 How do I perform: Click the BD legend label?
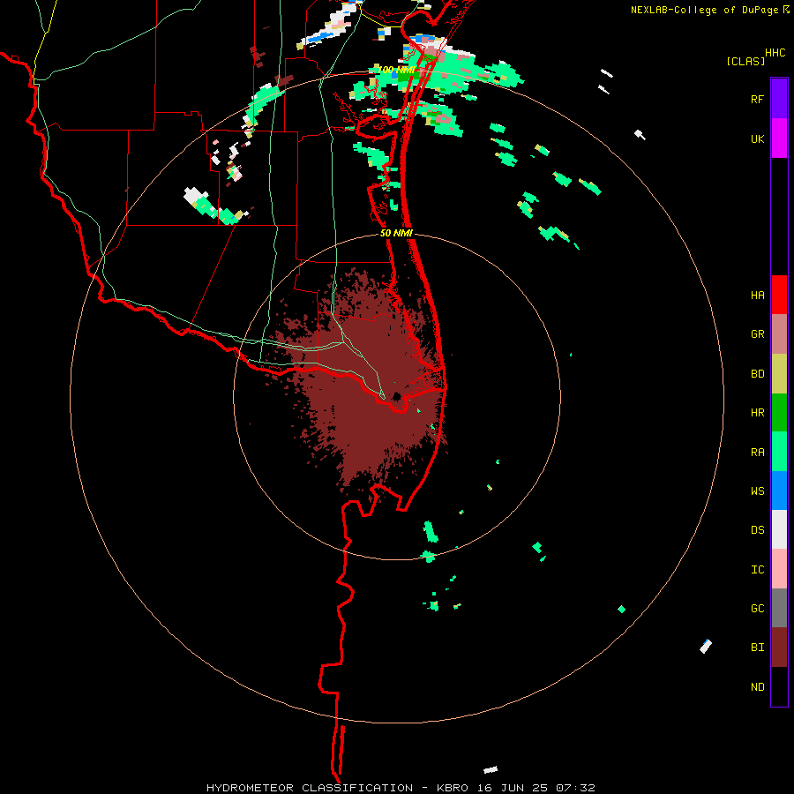(757, 374)
